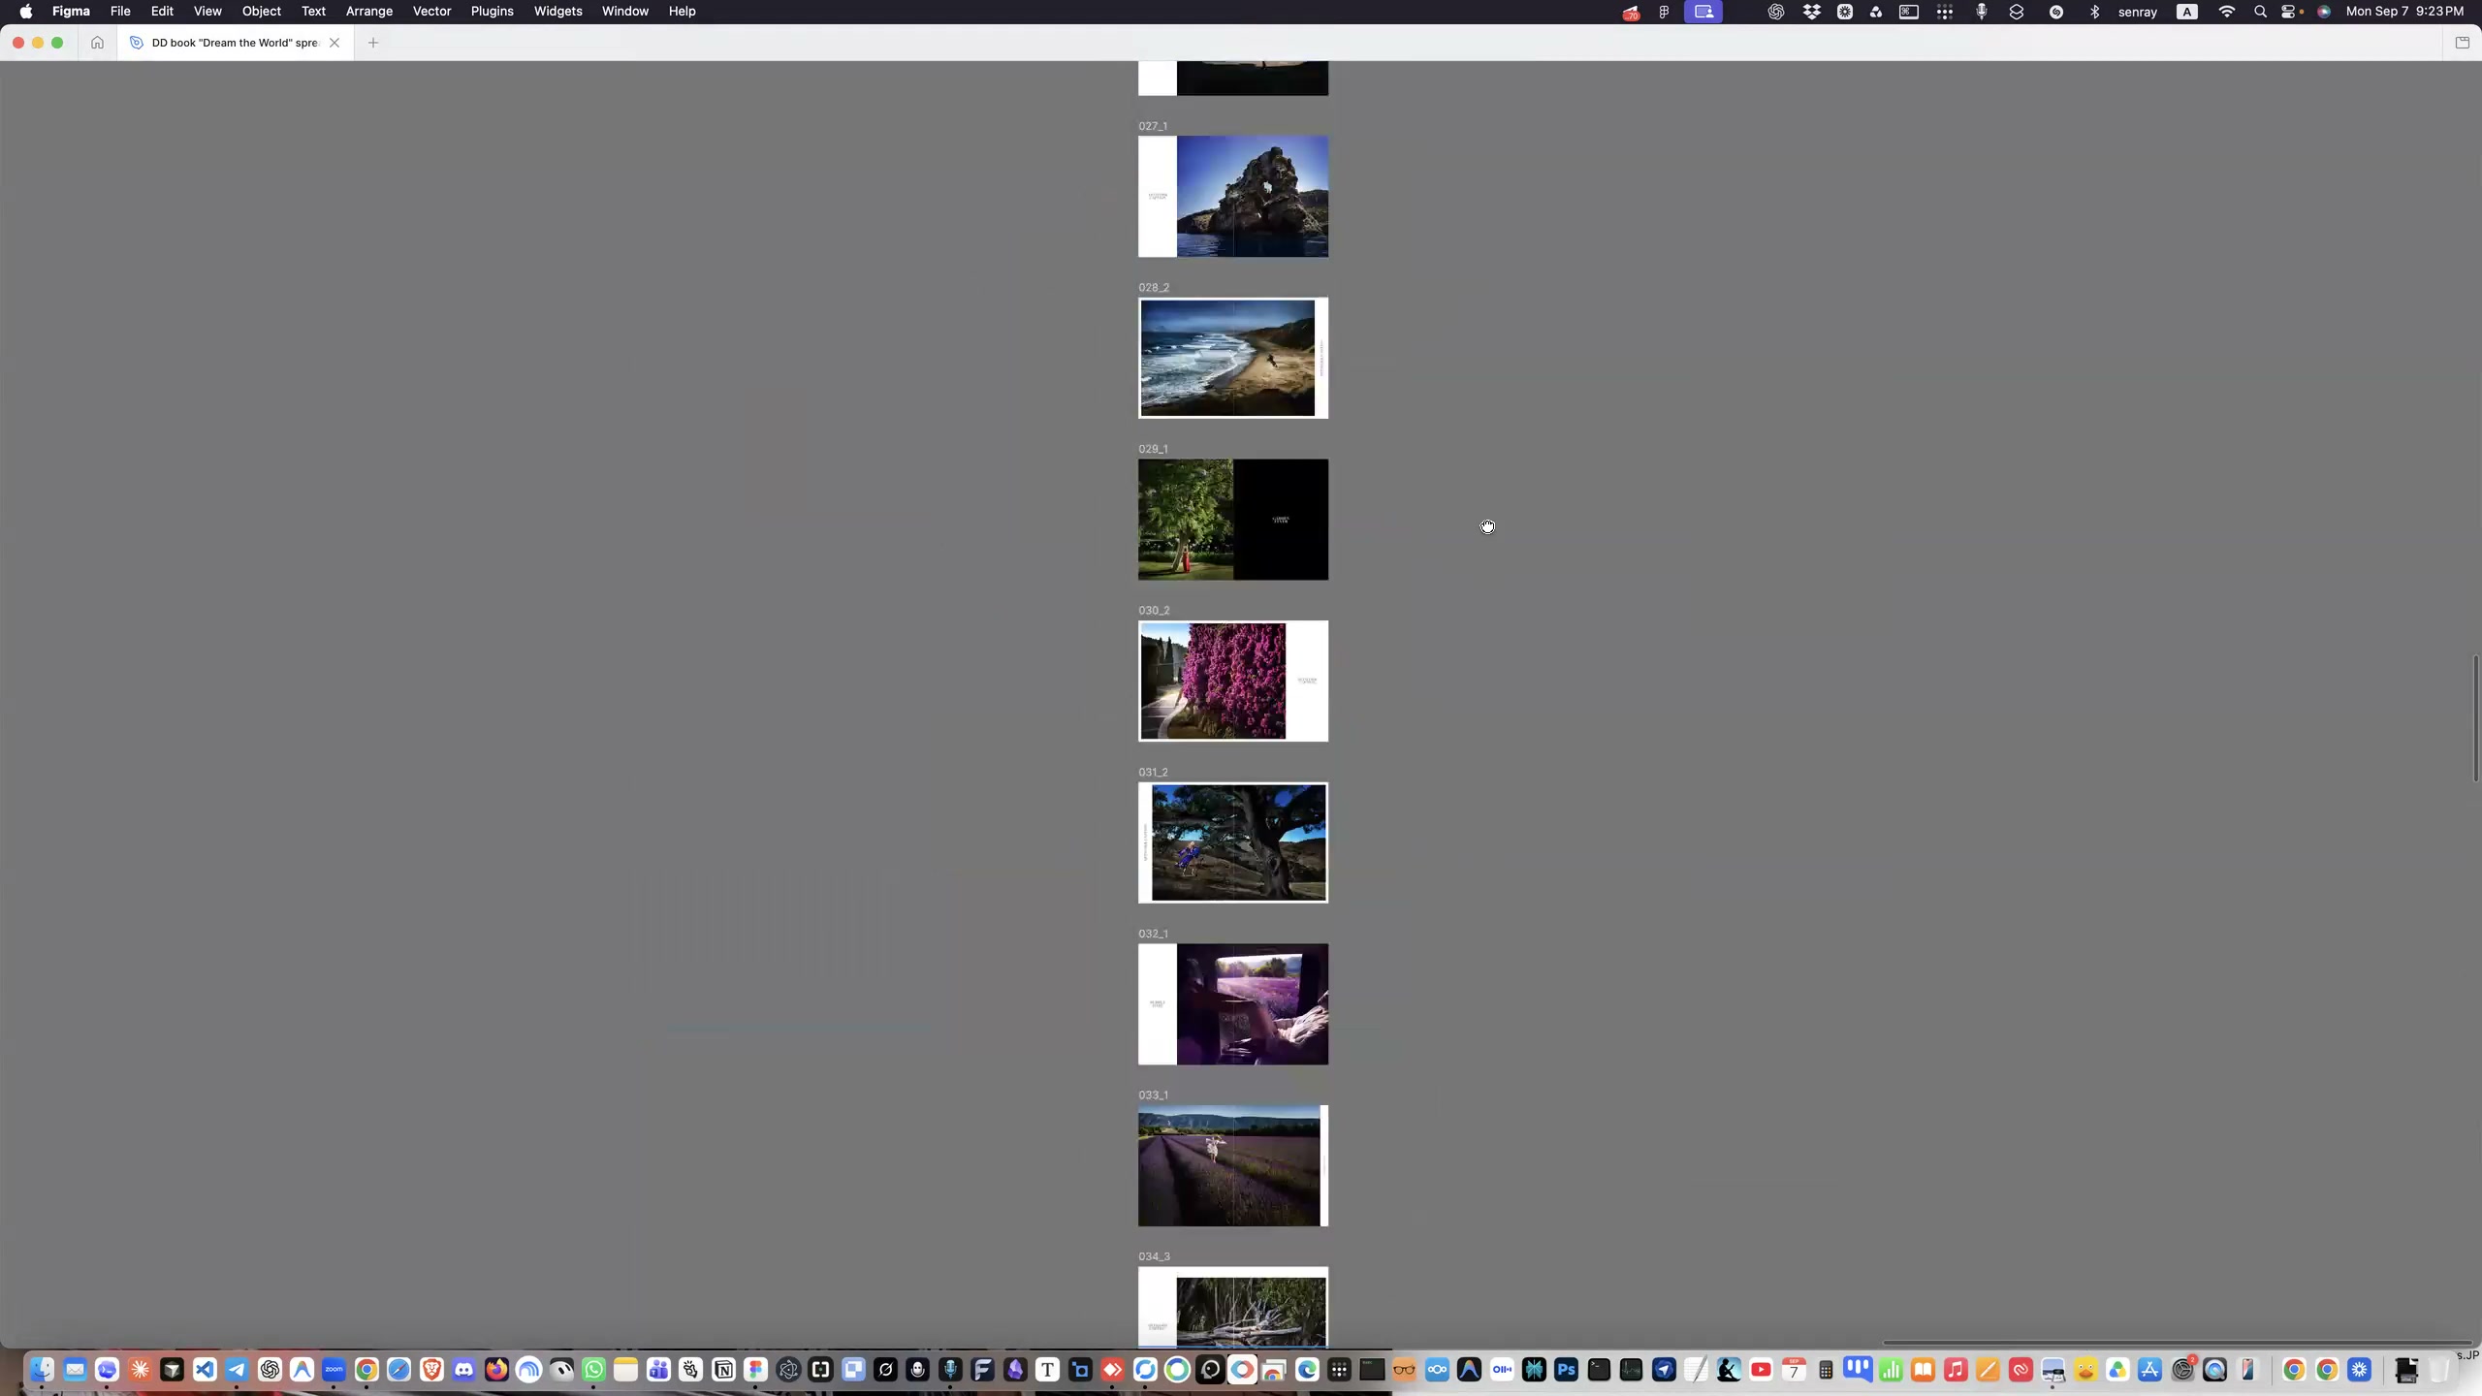
Task: Select frame label 030_2
Action: point(1154,611)
